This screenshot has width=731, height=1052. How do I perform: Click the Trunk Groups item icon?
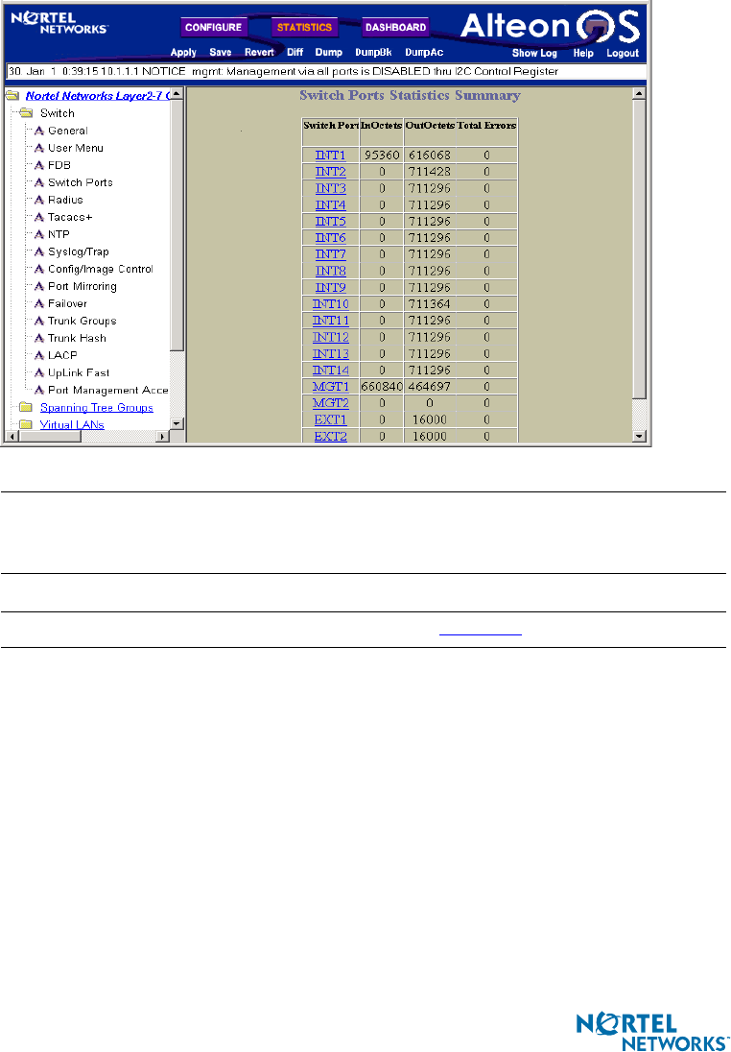coord(39,321)
